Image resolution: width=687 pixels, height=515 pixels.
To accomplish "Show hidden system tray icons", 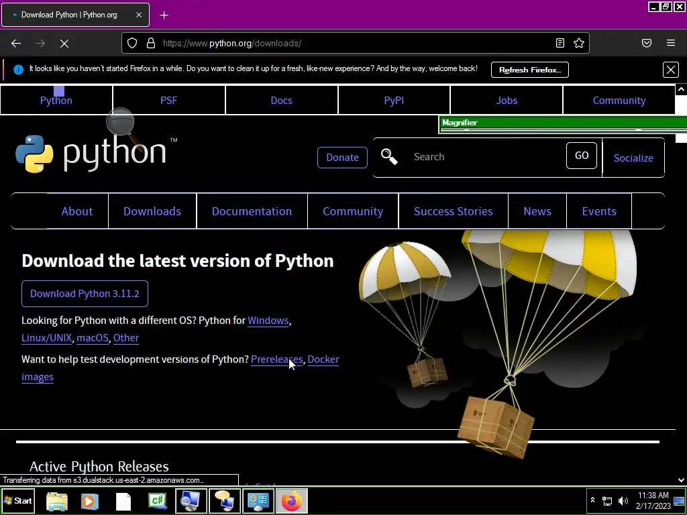I will (x=593, y=500).
